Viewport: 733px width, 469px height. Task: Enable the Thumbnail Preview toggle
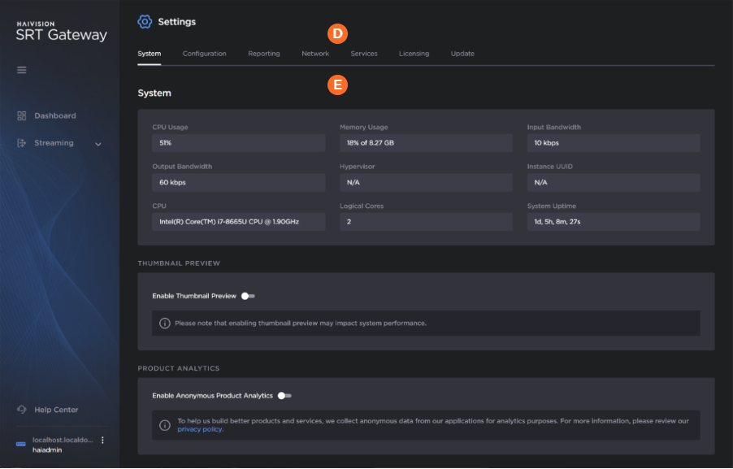click(248, 296)
